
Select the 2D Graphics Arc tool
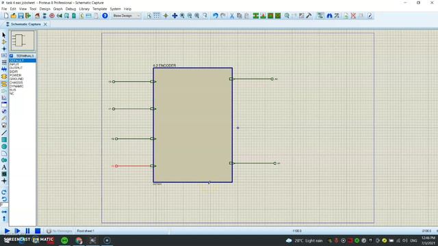tap(4, 153)
